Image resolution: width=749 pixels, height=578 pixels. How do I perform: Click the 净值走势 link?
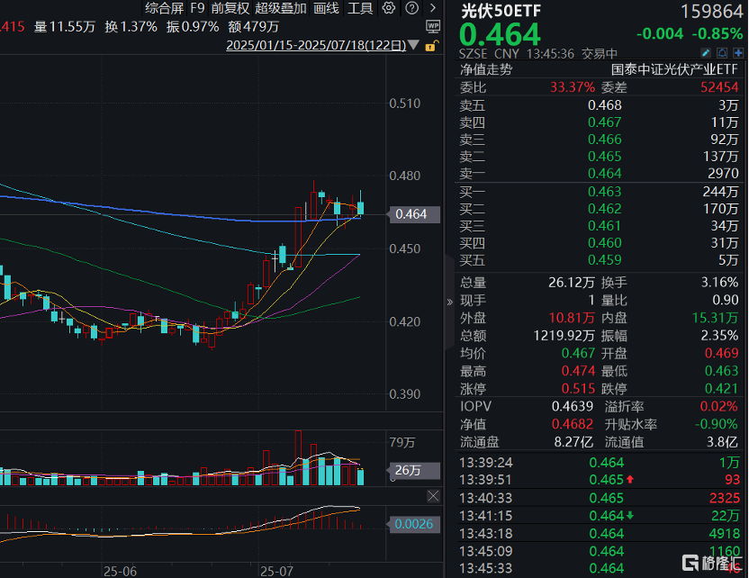(x=486, y=69)
